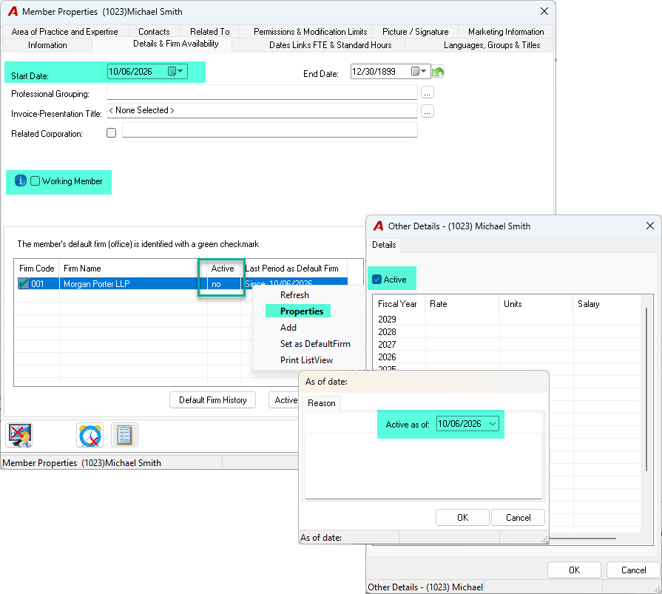
Task: Click the Default Firm History button
Action: click(213, 399)
